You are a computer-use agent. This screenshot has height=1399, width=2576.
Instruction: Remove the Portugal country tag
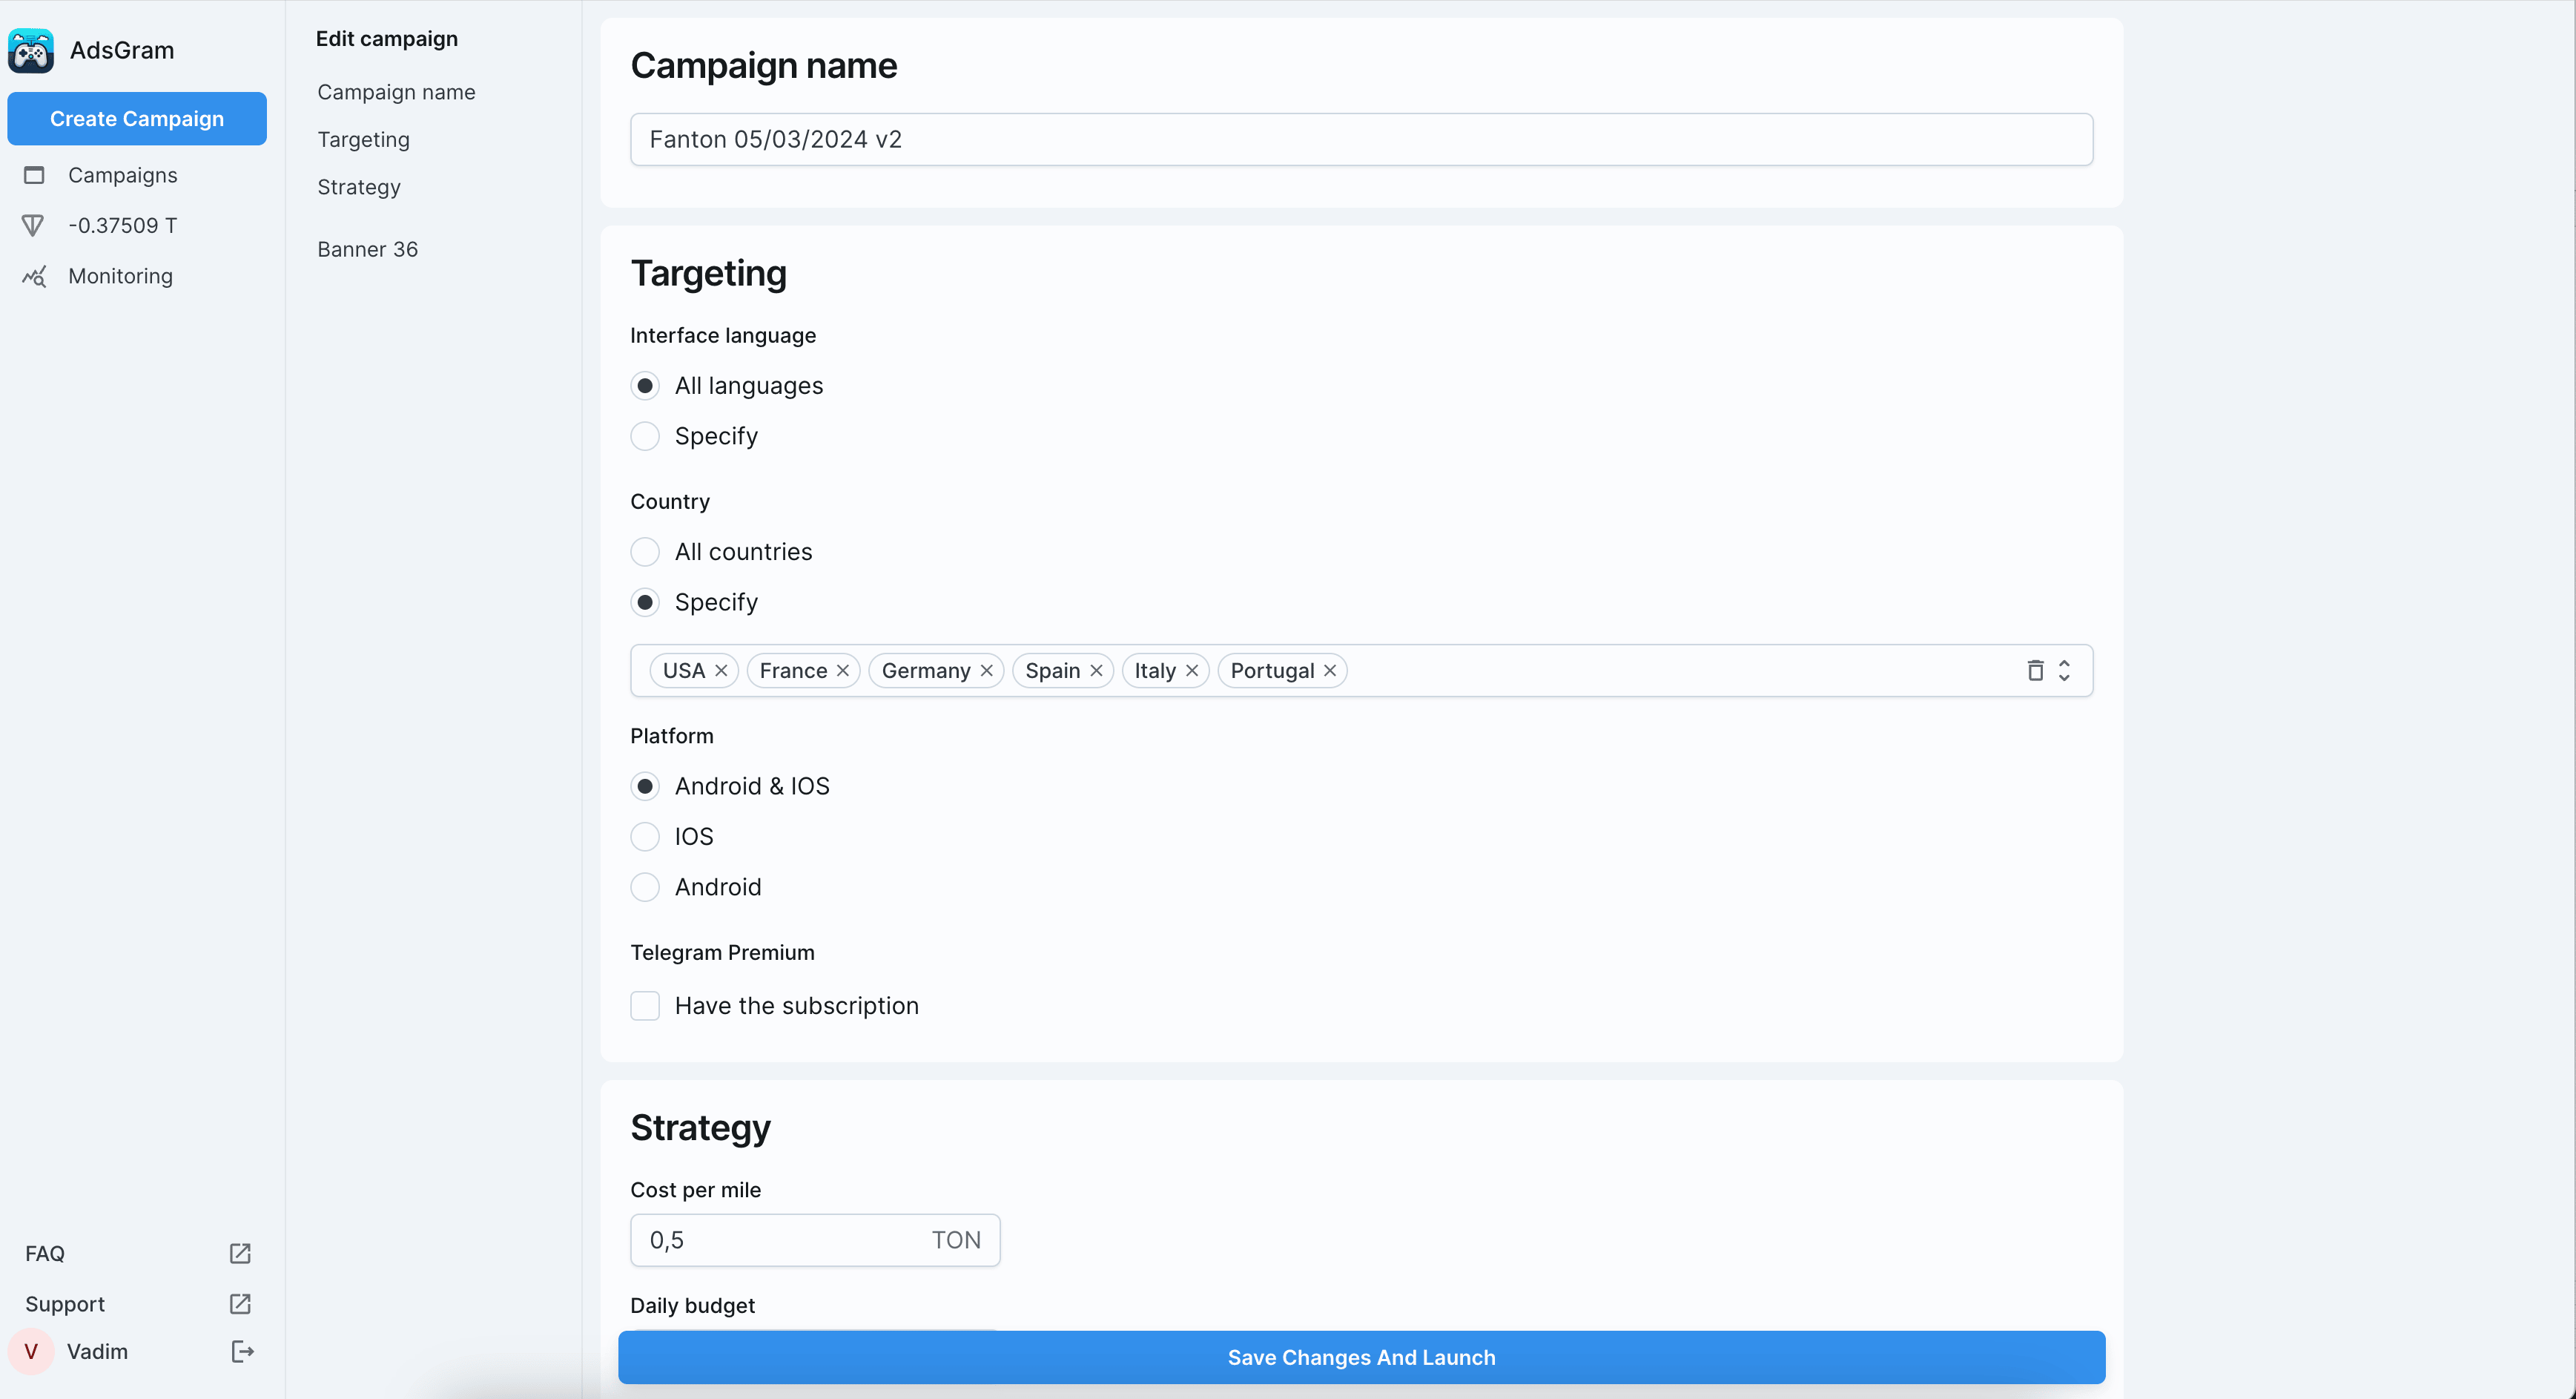coord(1330,671)
